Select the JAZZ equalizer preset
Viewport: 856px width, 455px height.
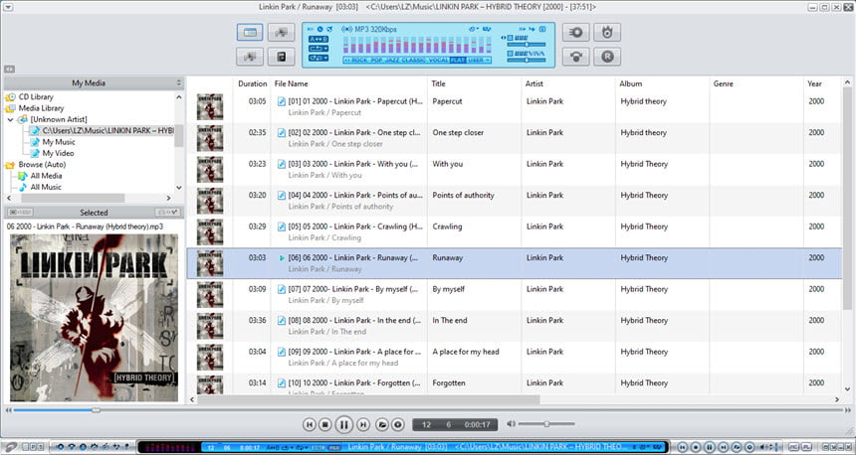click(392, 60)
